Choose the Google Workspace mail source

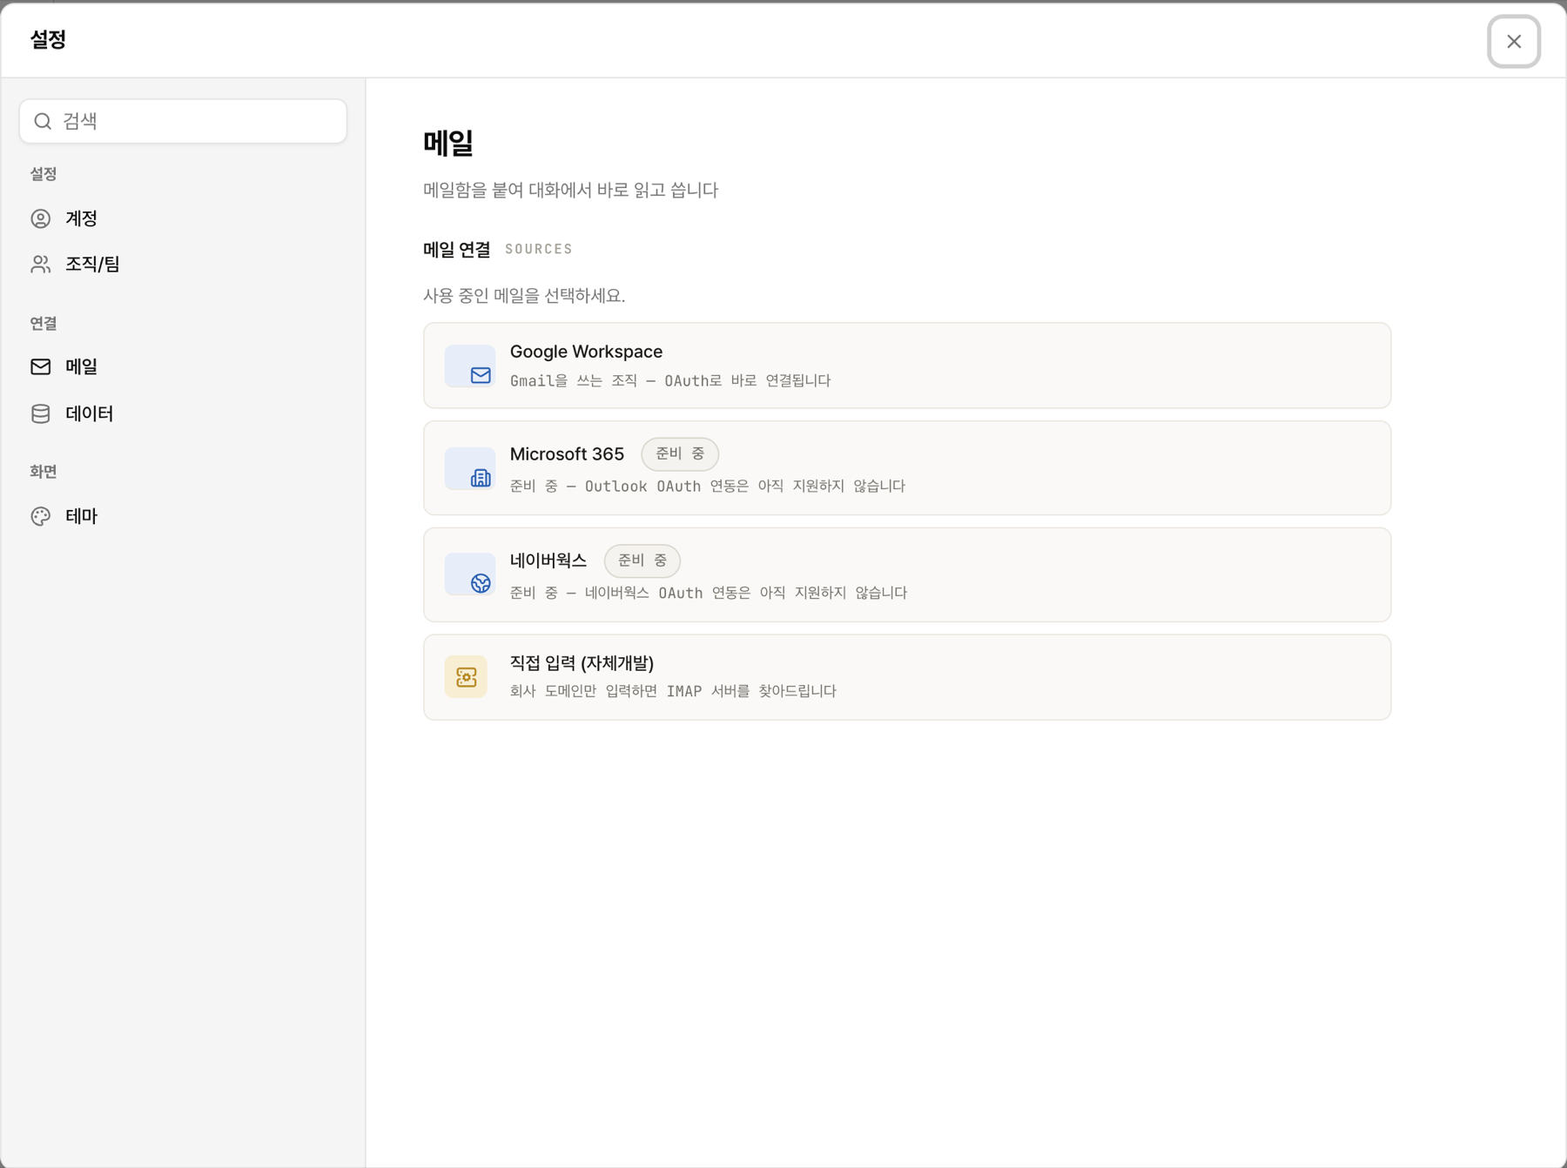coord(907,366)
